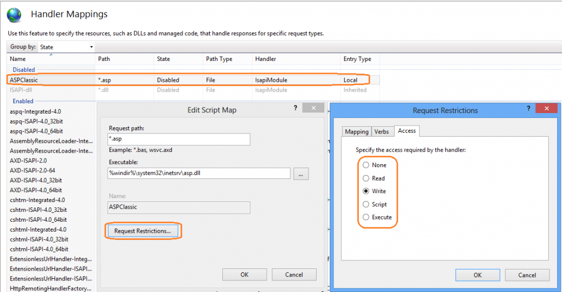This screenshot has width=562, height=292.
Task: Select the Write access radio button
Action: [x=366, y=191]
